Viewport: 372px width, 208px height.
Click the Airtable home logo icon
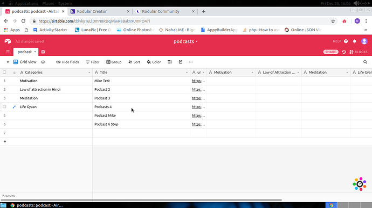click(8, 41)
